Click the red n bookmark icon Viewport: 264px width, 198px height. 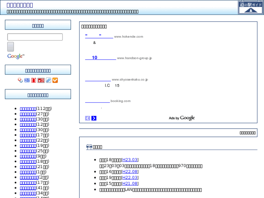pyautogui.click(x=33, y=80)
